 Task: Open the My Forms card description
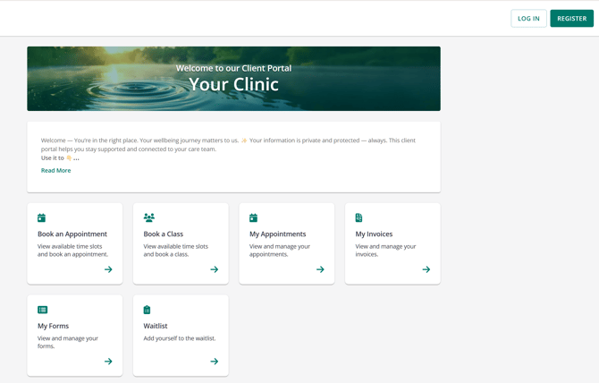pyautogui.click(x=68, y=342)
